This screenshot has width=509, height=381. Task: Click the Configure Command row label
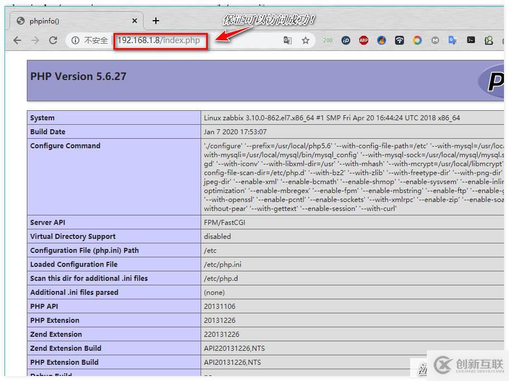(x=65, y=145)
